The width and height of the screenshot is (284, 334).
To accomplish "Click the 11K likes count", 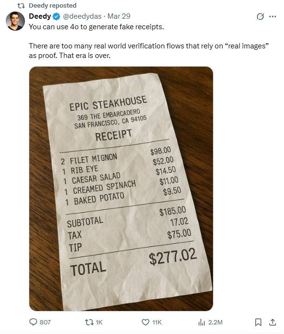I will point(157,322).
